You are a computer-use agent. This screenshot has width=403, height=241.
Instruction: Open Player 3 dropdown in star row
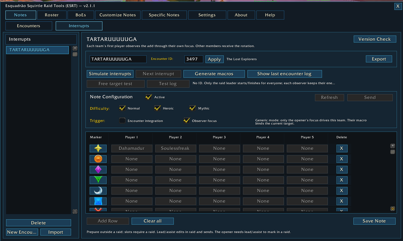219,148
